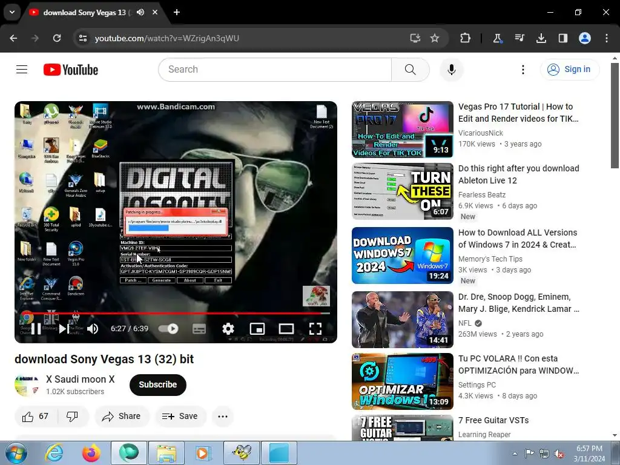Open a new browser tab
Viewport: 620px width, 465px height.
[x=177, y=12]
